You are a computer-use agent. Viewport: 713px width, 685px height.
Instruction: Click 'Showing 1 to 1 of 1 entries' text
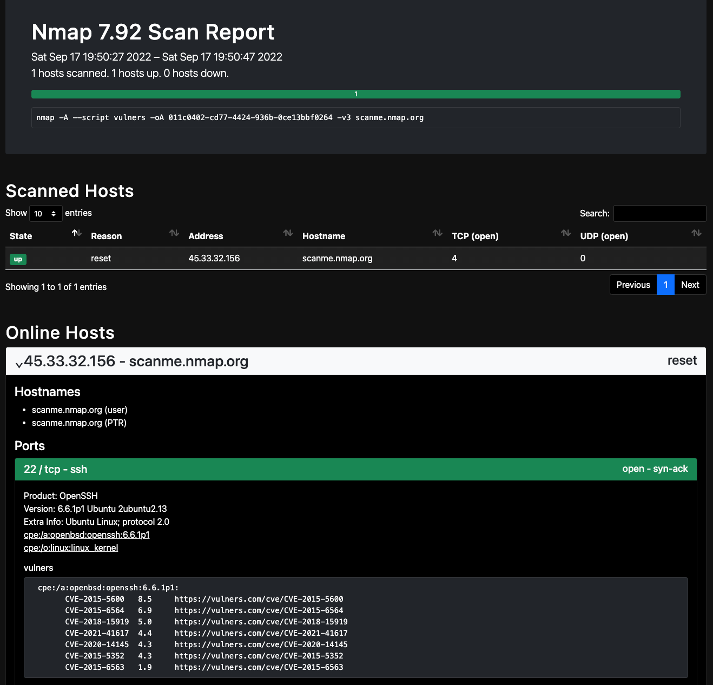coord(56,287)
